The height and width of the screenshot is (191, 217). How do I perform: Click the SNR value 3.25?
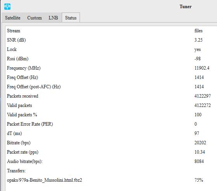(198, 40)
